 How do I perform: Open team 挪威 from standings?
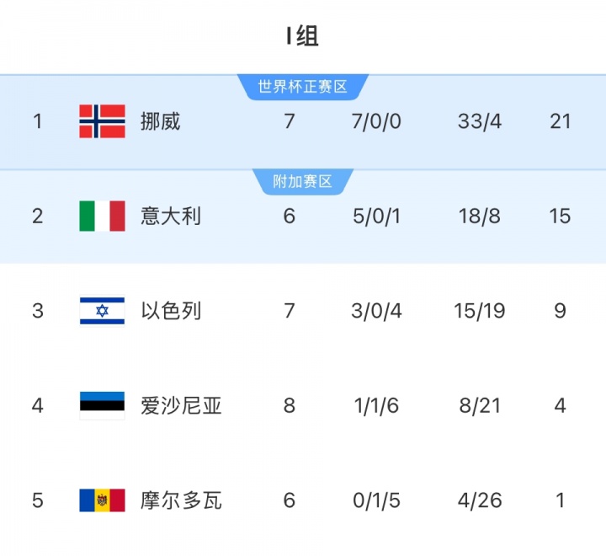160,121
